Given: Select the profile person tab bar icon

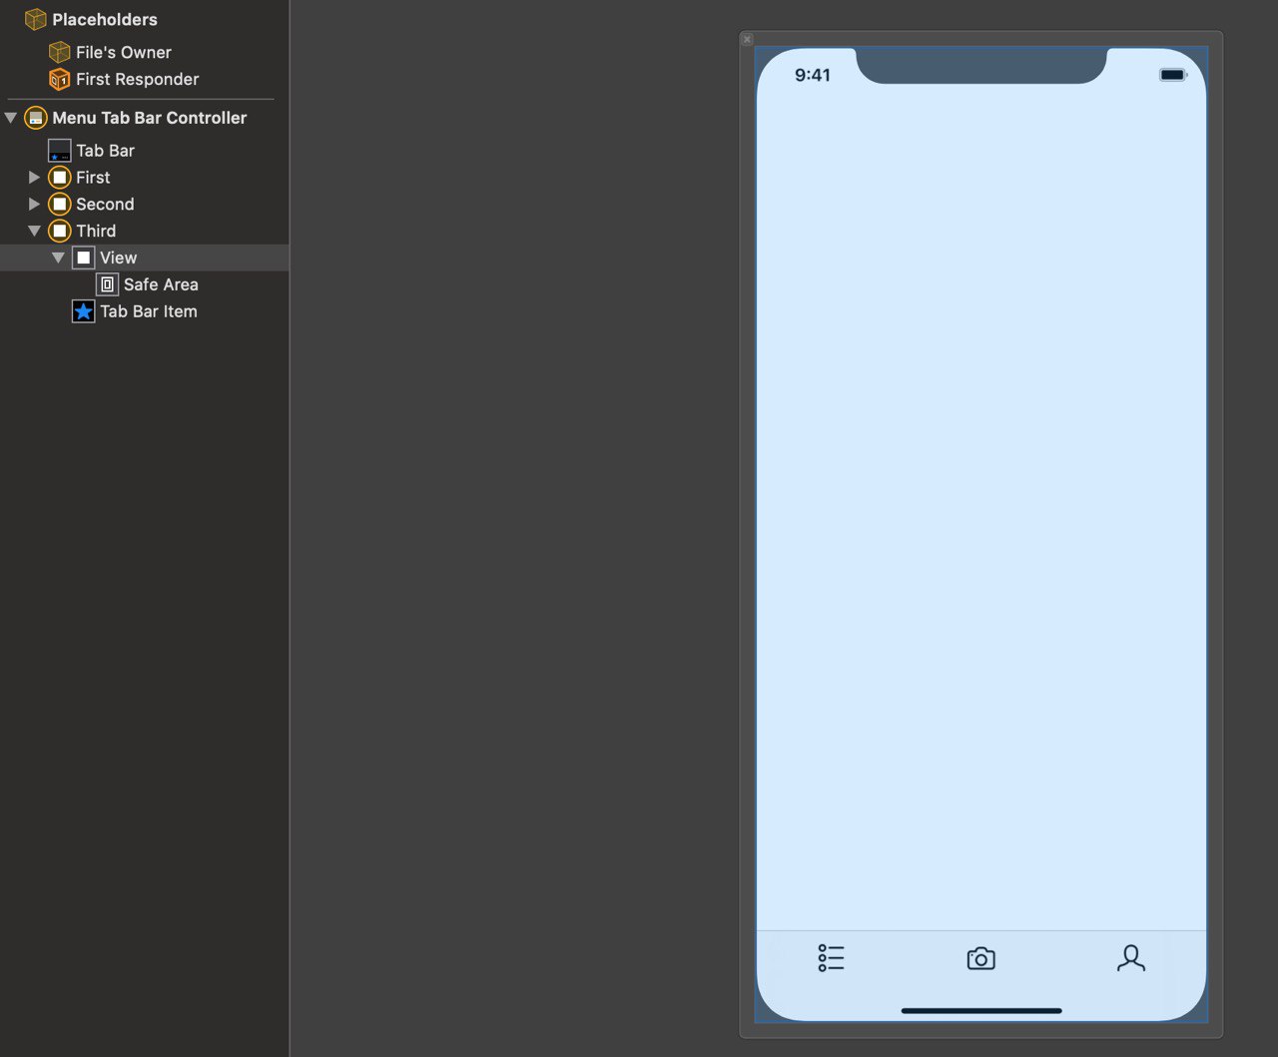Looking at the screenshot, I should pos(1131,958).
